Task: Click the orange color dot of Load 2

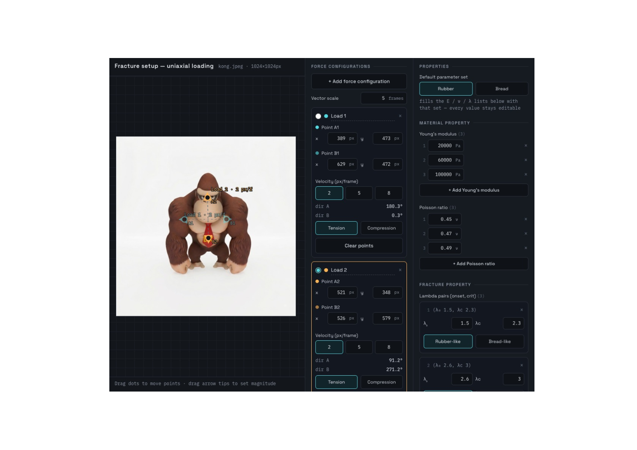Action: 326,270
